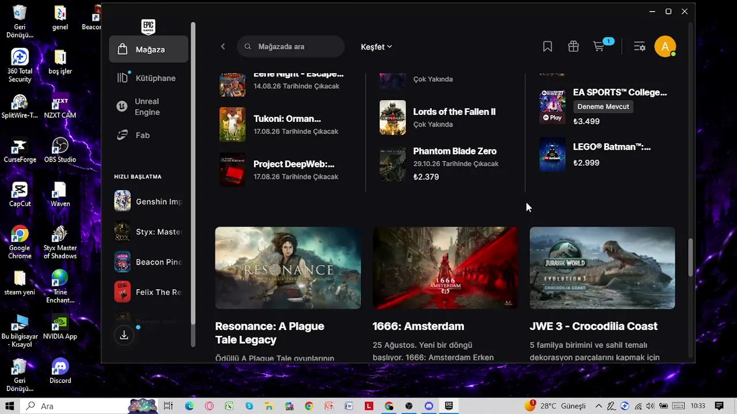The height and width of the screenshot is (414, 737).
Task: Select the NVIDIA App desktop icon
Action: [60, 327]
